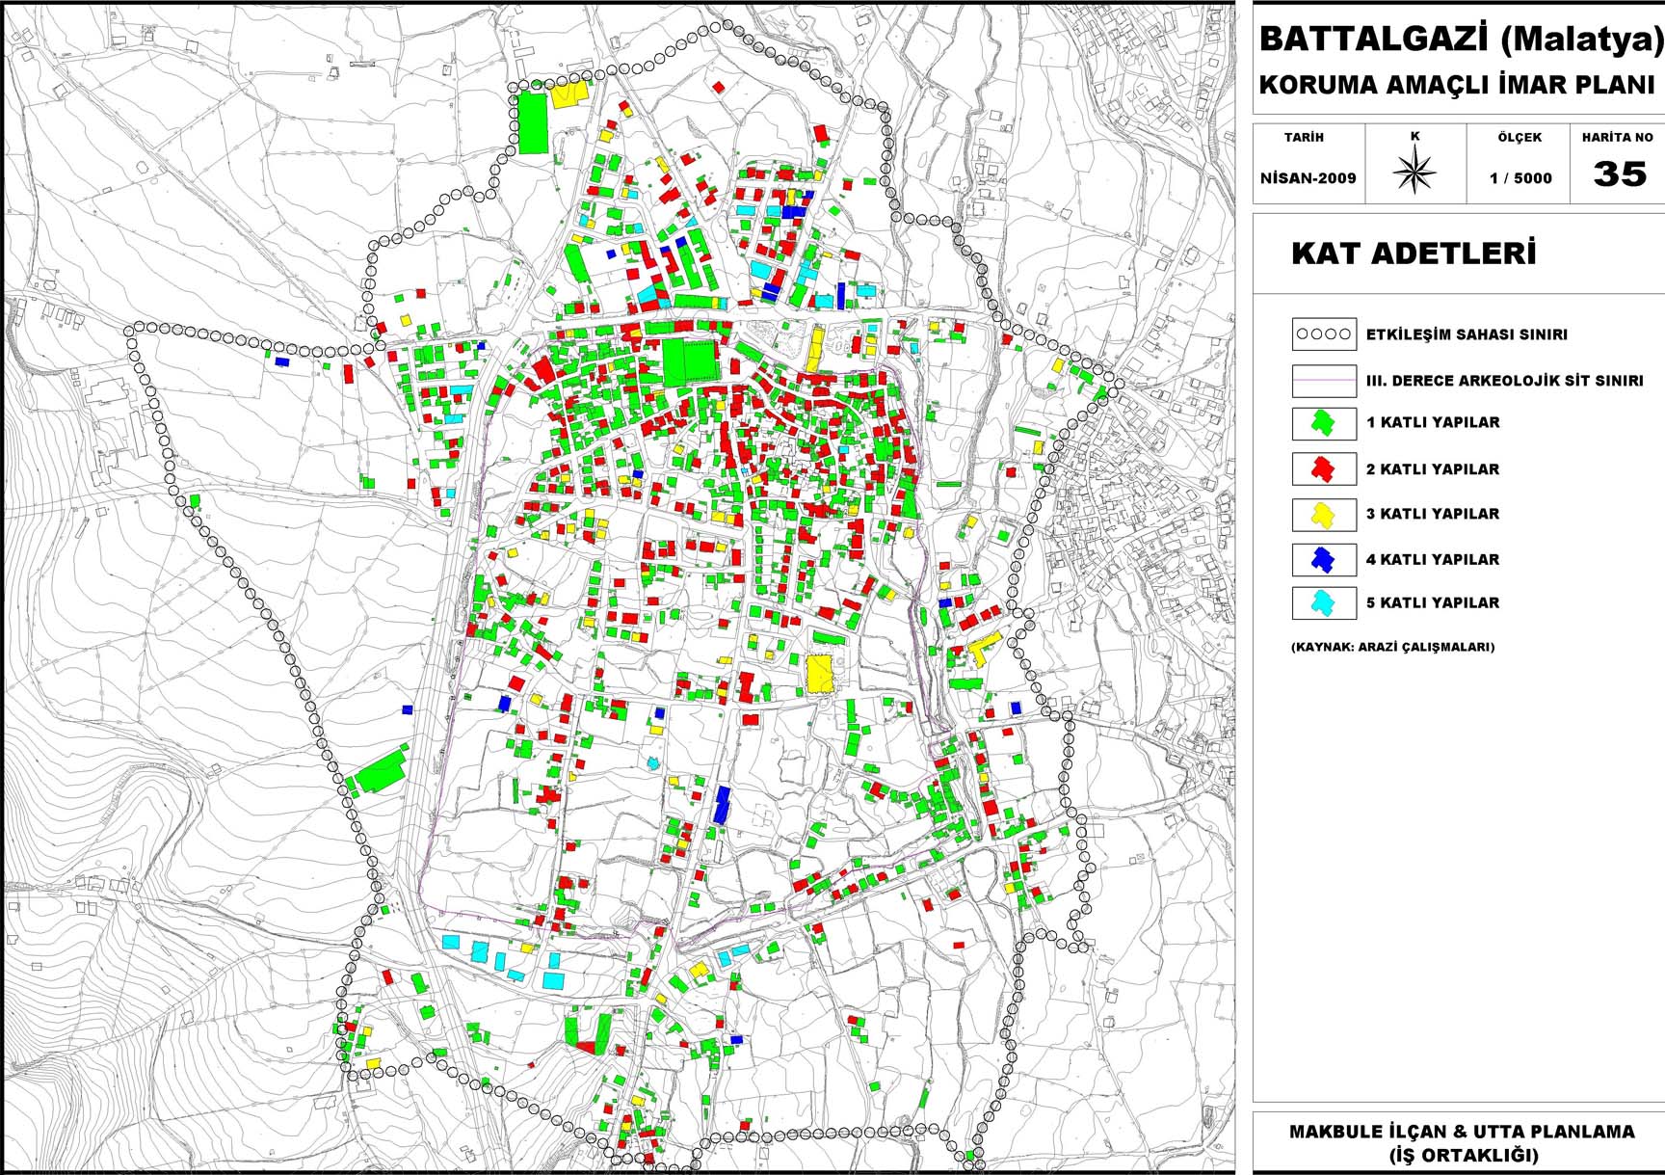This screenshot has width=1665, height=1175.
Task: Click the yellow 3 KATLI YAPILAR legend swatch
Action: 1324,514
